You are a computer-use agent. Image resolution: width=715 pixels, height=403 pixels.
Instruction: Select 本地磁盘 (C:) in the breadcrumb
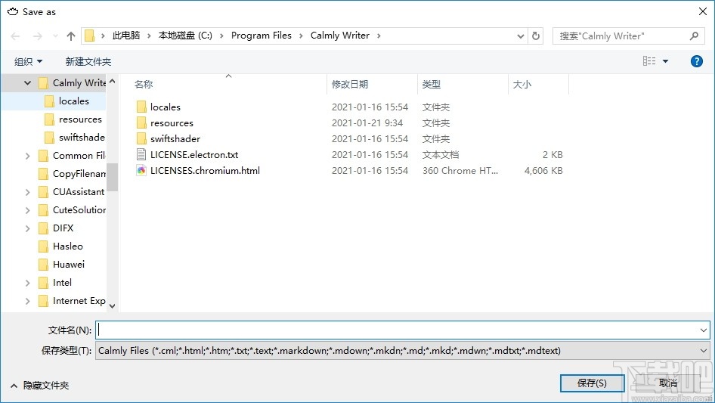(x=185, y=36)
